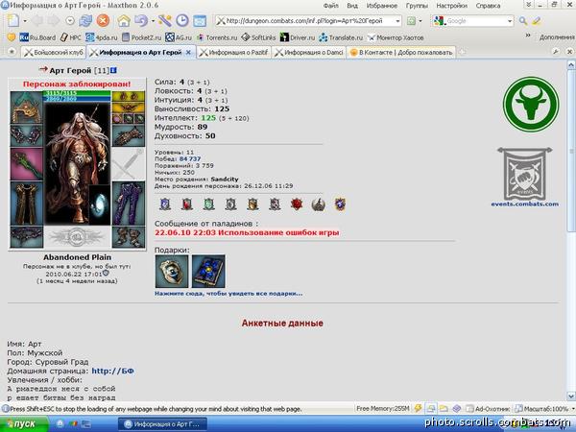Click the 4pda.ru bookmark
Image resolution: width=576 pixels, height=432 pixels.
(102, 37)
